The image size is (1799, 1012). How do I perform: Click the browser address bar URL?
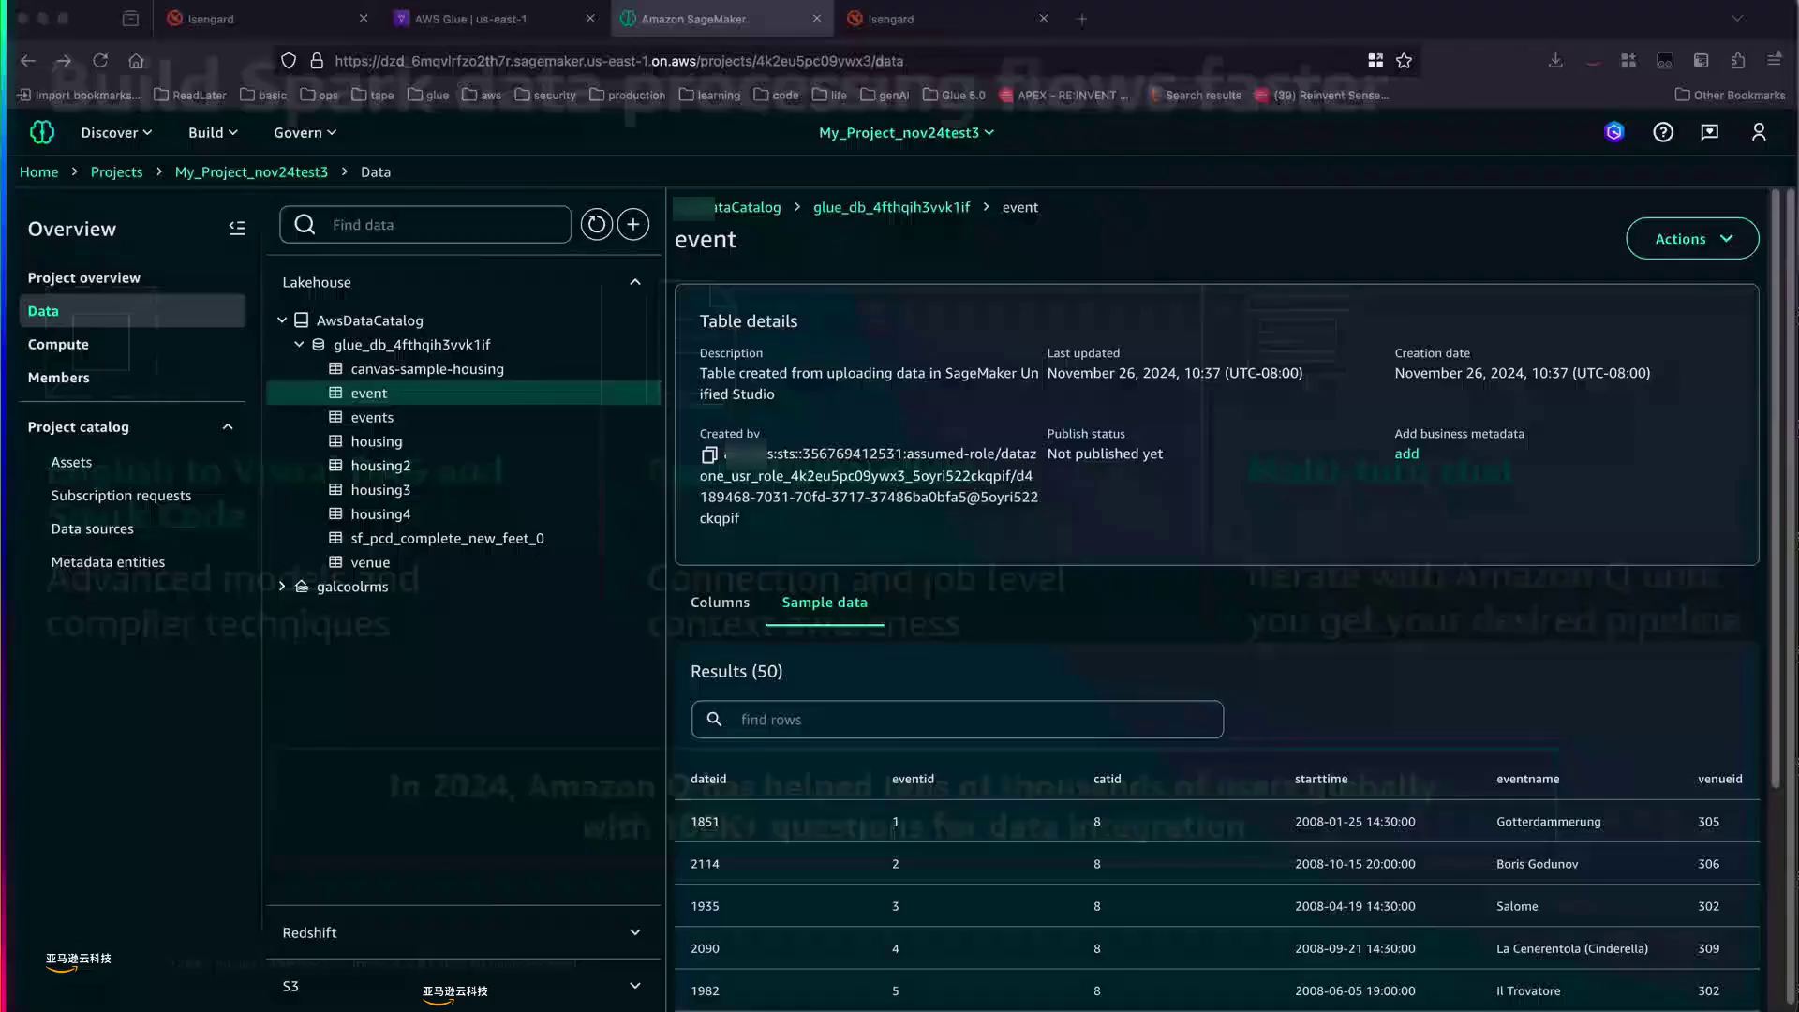point(618,61)
